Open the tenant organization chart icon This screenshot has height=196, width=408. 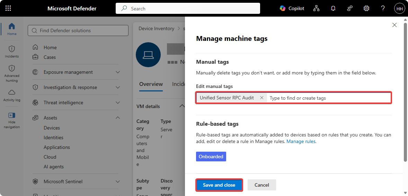pyautogui.click(x=316, y=8)
